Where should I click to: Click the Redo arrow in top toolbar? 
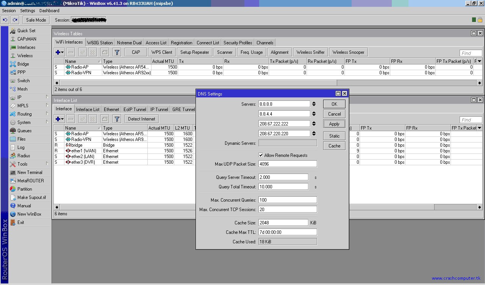click(x=15, y=20)
